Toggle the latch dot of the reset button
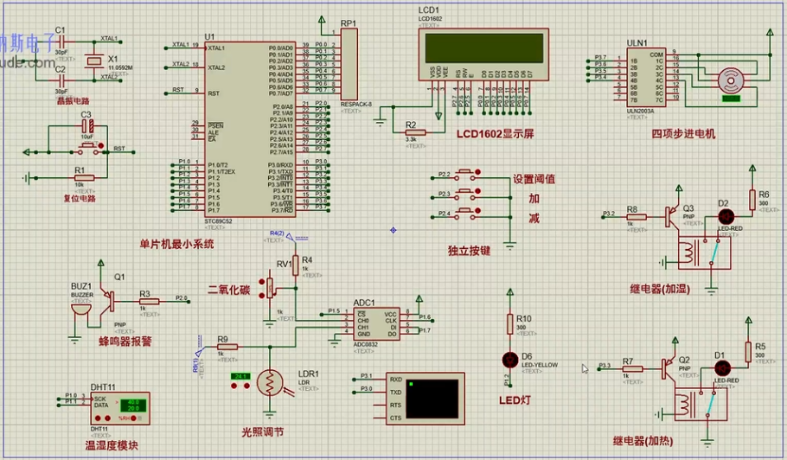This screenshot has width=787, height=460. pos(101,146)
